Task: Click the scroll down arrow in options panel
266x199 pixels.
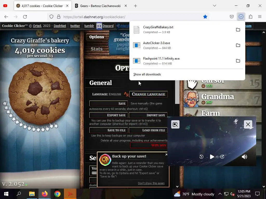Action: (x=177, y=187)
